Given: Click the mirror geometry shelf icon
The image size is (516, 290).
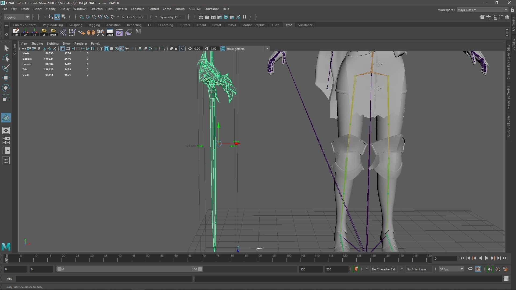Looking at the screenshot, I should click(x=91, y=32).
